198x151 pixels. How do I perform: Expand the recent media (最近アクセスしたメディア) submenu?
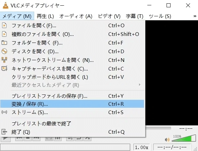point(72,85)
